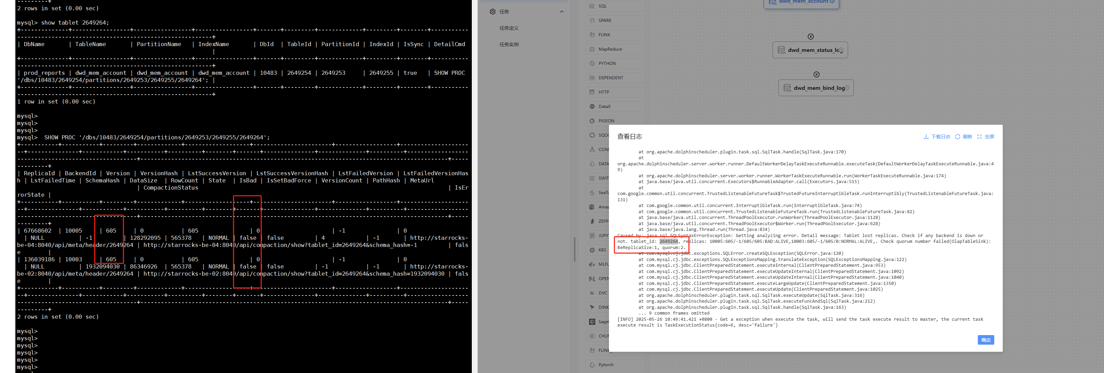The height and width of the screenshot is (373, 1104).
Task: Confirm the log dialog with 确定 button
Action: click(x=985, y=340)
